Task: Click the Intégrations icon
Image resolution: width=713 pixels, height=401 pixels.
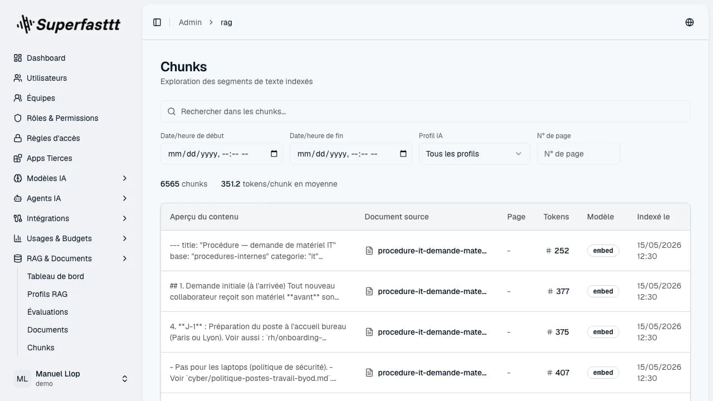Action: pyautogui.click(x=18, y=218)
